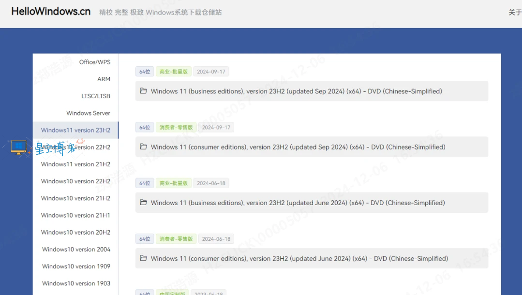Image resolution: width=522 pixels, height=295 pixels.
Task: Select Windows11 version 21H2 in sidebar
Action: (x=75, y=164)
